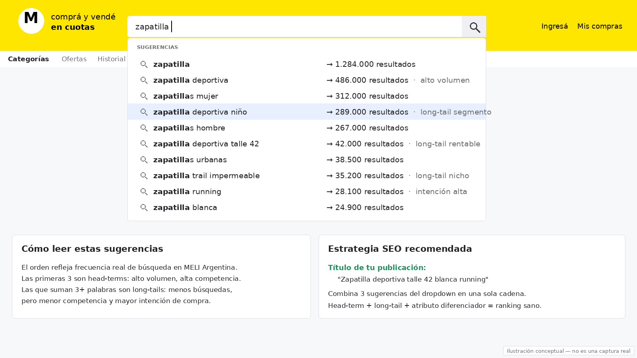Open the Historial tab

tap(111, 59)
